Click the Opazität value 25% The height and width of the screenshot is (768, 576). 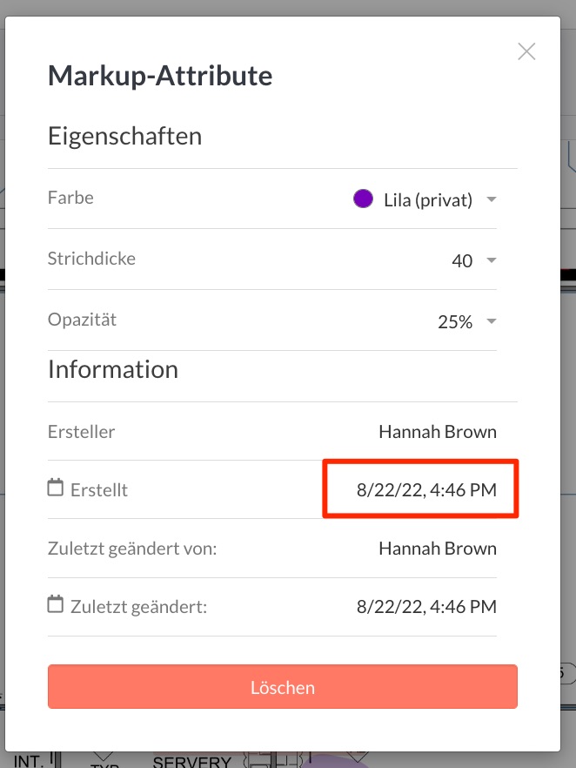tap(454, 320)
